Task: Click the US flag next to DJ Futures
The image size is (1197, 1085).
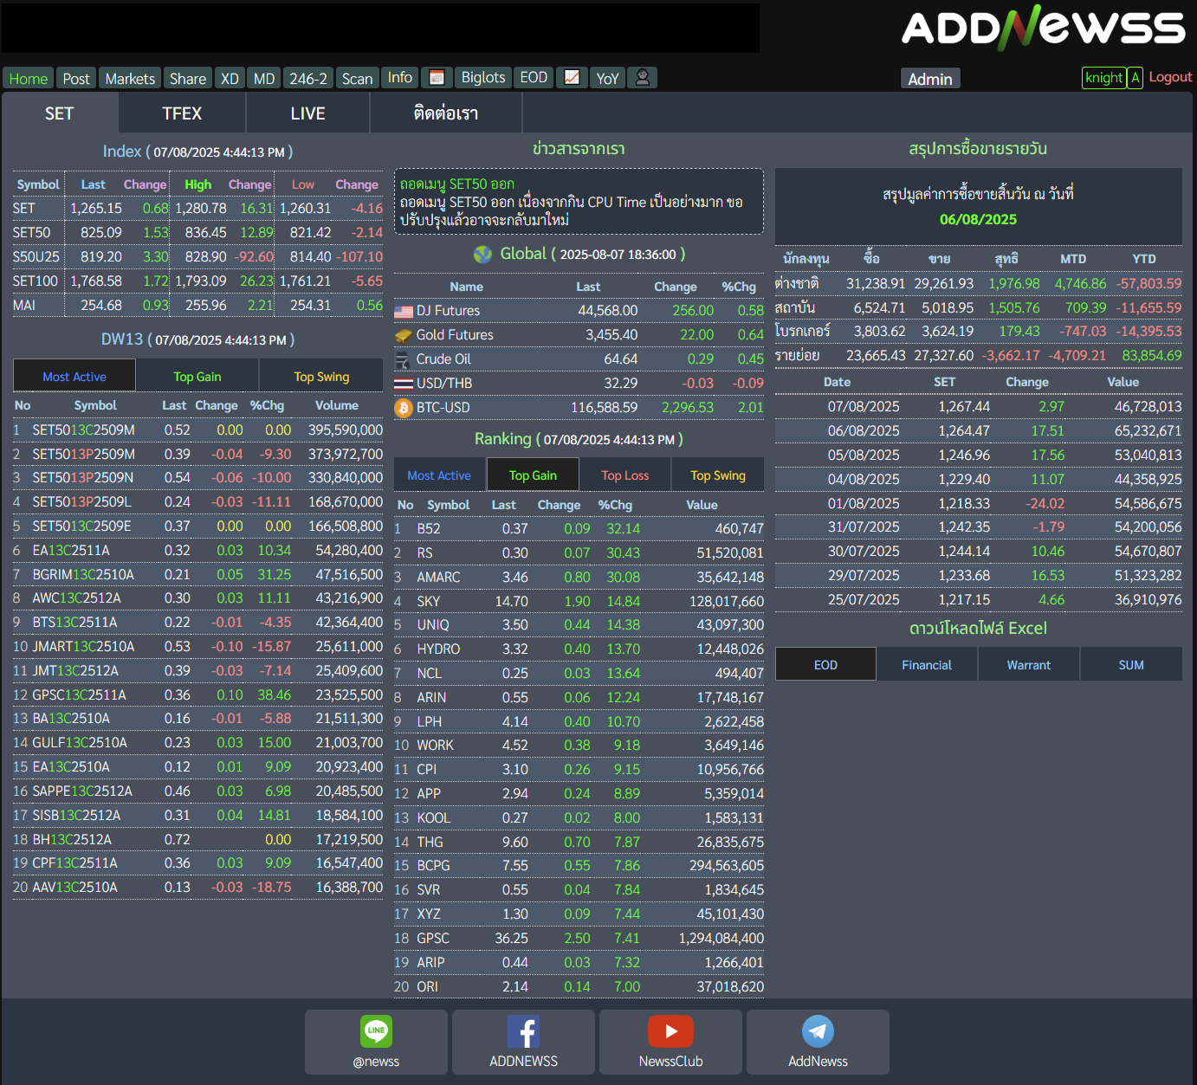Action: pyautogui.click(x=404, y=311)
